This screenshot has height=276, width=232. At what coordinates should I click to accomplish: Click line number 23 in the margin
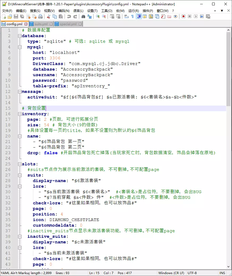coord(8,153)
